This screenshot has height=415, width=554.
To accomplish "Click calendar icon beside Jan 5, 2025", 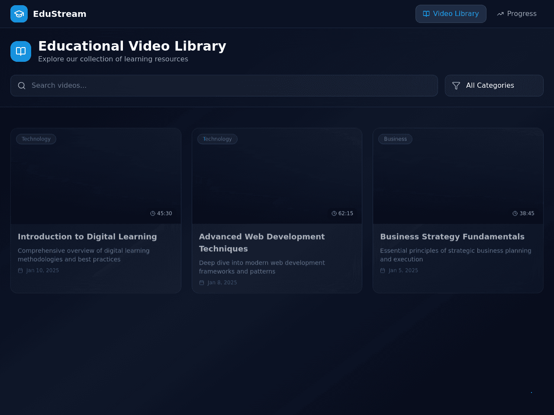I will point(383,271).
